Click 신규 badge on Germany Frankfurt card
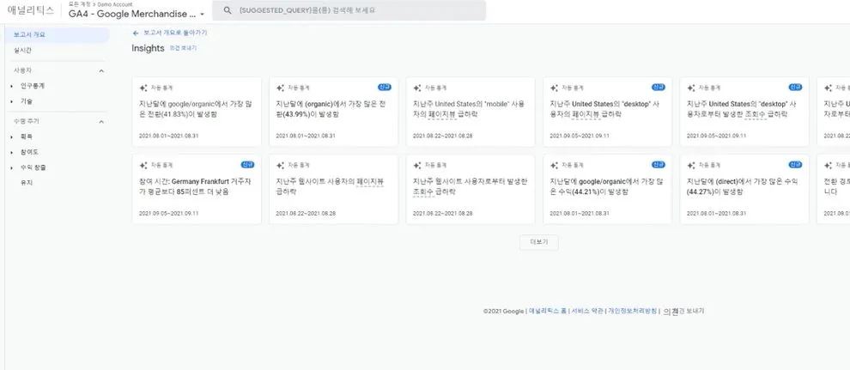Viewport: 850px width, 370px height. pyautogui.click(x=248, y=165)
